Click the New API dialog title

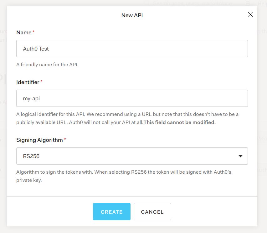point(132,15)
